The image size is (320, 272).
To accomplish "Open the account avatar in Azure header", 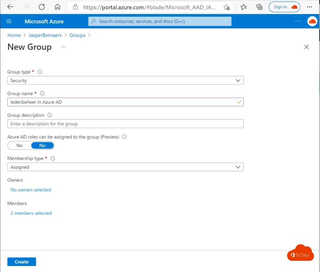I will [312, 21].
